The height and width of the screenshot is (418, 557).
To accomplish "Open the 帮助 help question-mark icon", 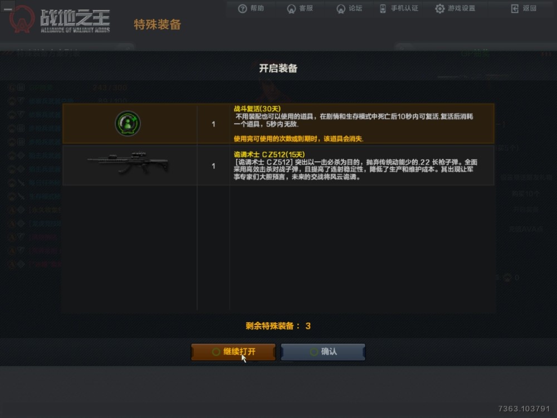I will click(242, 8).
